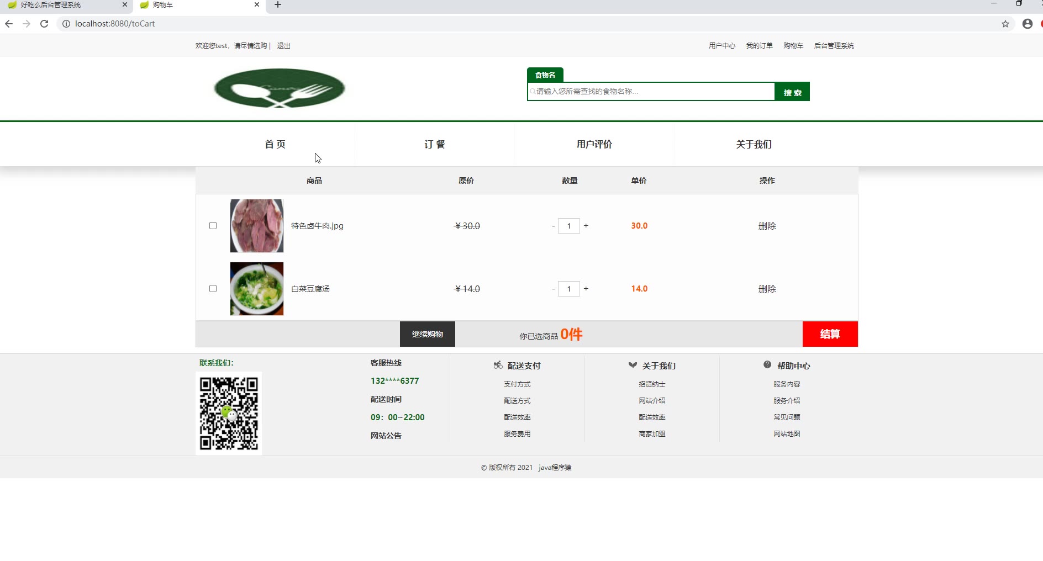
Task: Click the 网站公告 footer heading
Action: tap(386, 436)
